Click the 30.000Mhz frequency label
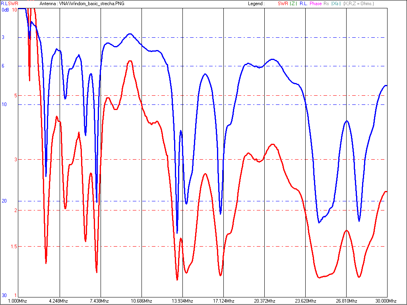This screenshot has width=407, height=305. click(x=386, y=301)
